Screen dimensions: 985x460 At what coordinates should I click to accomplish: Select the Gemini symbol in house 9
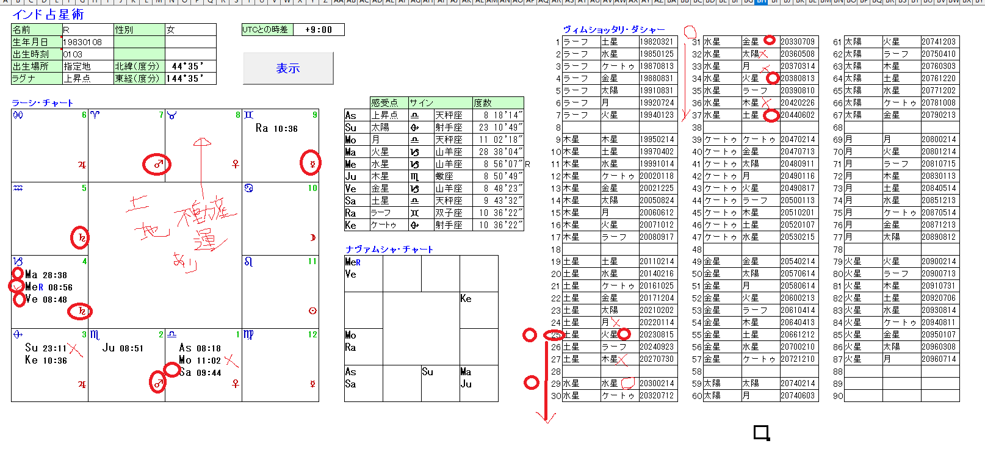click(x=248, y=115)
